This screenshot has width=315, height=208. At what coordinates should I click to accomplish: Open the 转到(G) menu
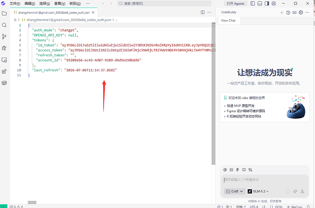pos(75,3)
